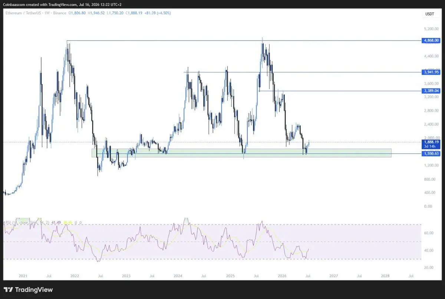Click the 4,868.00 price level label

coord(431,40)
